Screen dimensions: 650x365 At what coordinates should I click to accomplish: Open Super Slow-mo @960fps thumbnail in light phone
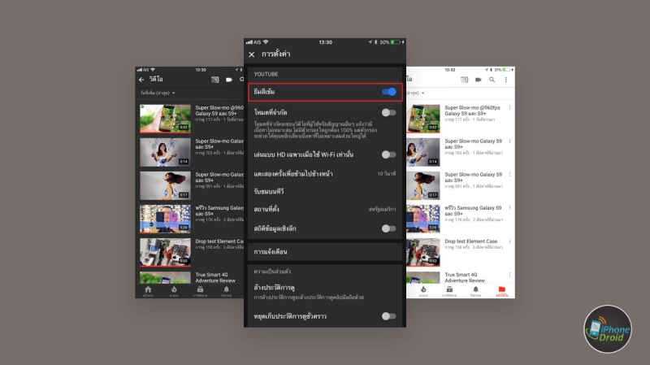[423, 119]
